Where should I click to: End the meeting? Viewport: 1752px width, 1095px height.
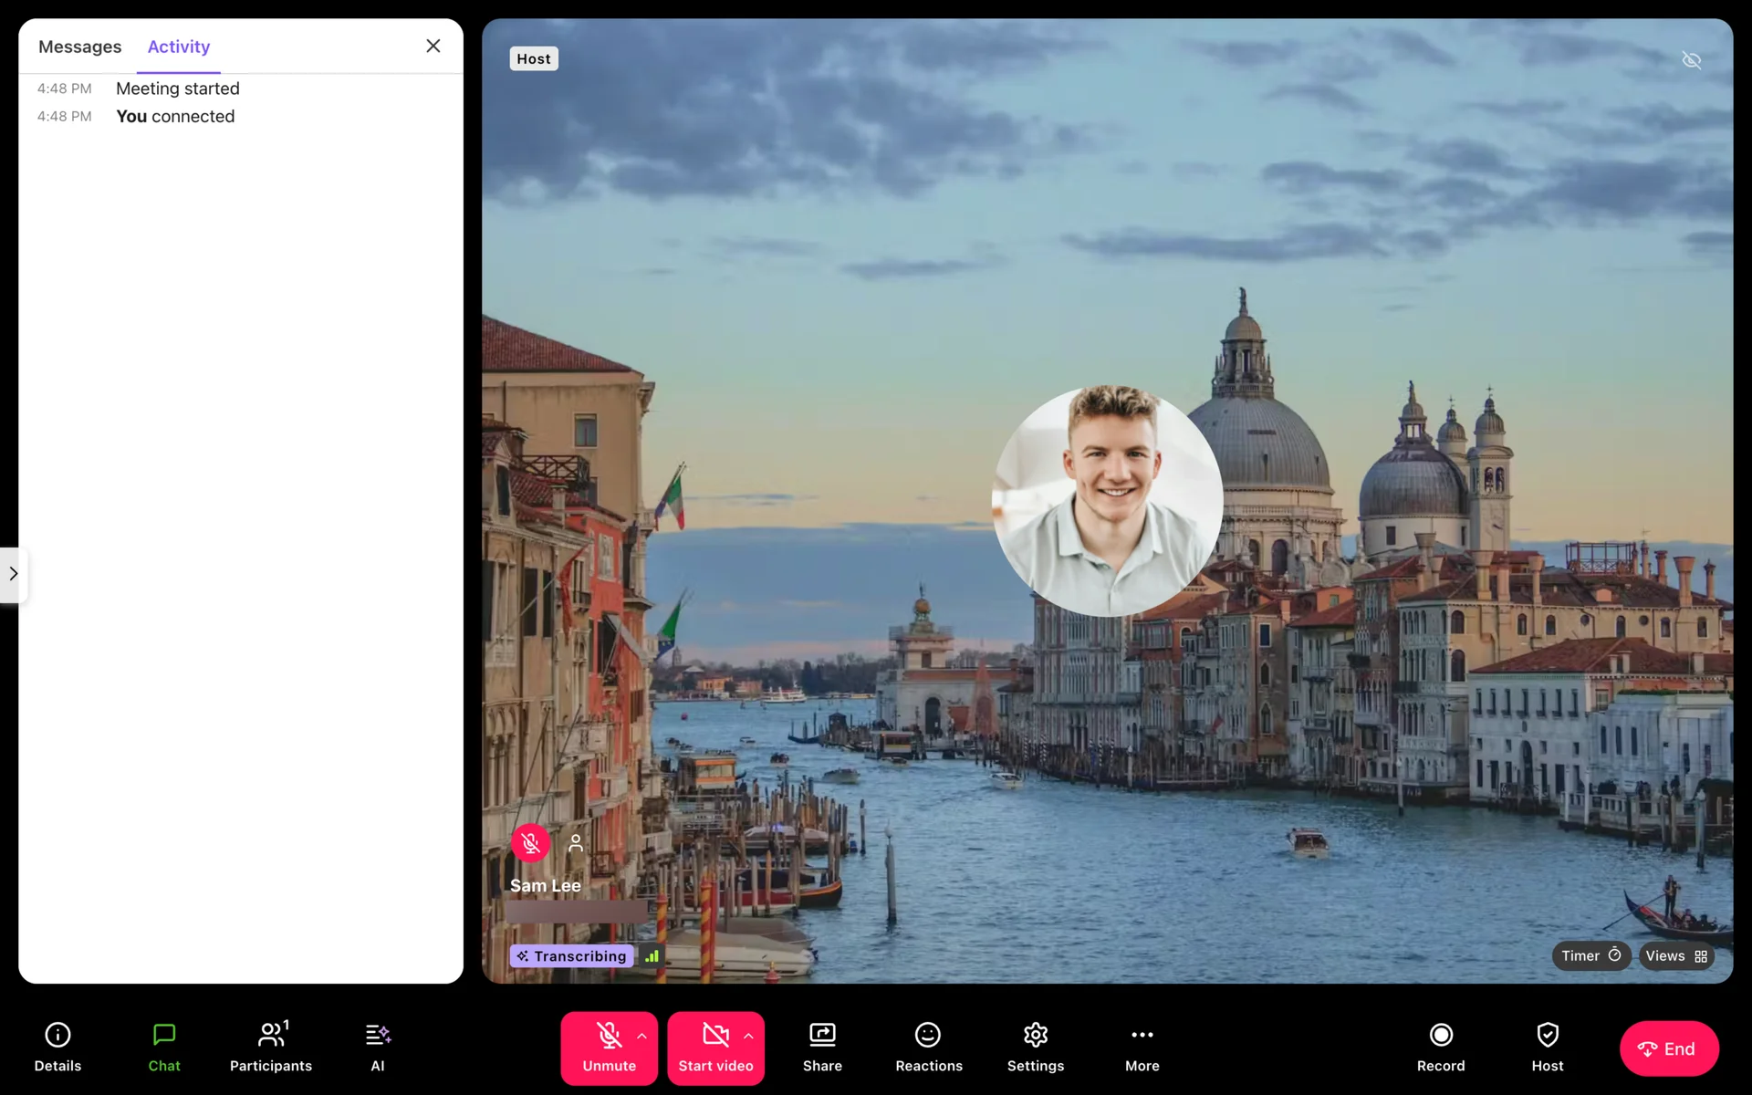pos(1668,1048)
